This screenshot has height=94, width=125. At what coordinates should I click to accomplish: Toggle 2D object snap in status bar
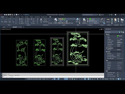[67, 79]
